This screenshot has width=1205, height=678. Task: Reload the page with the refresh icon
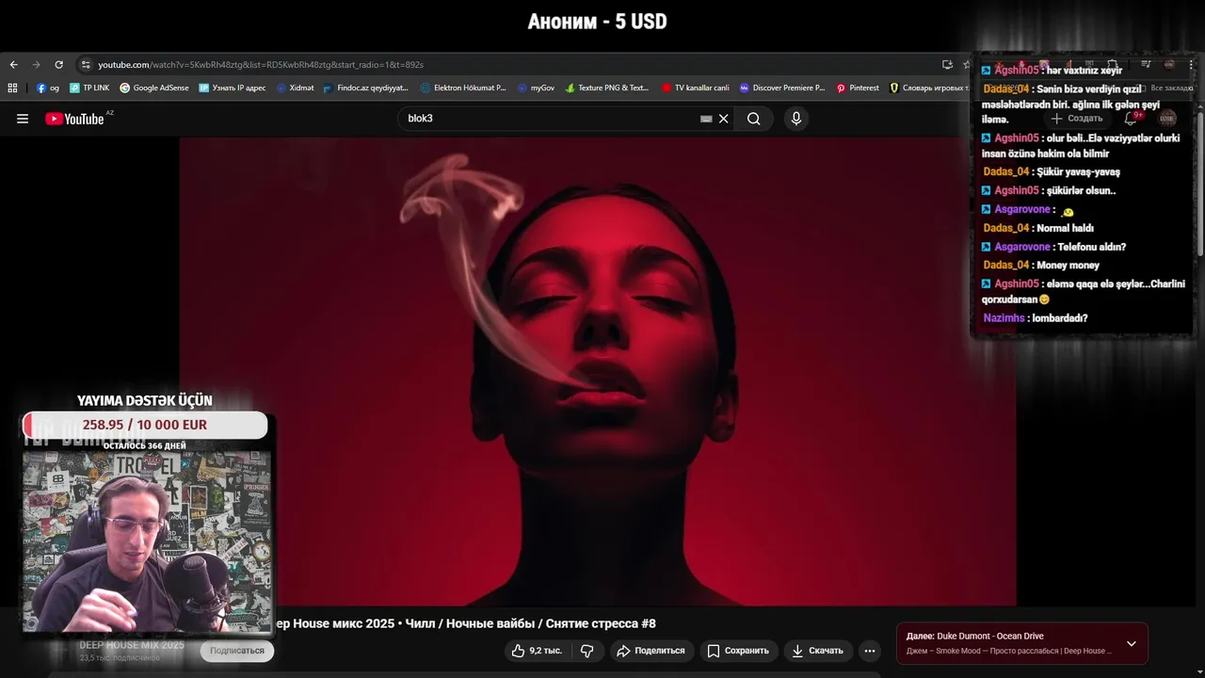(58, 65)
